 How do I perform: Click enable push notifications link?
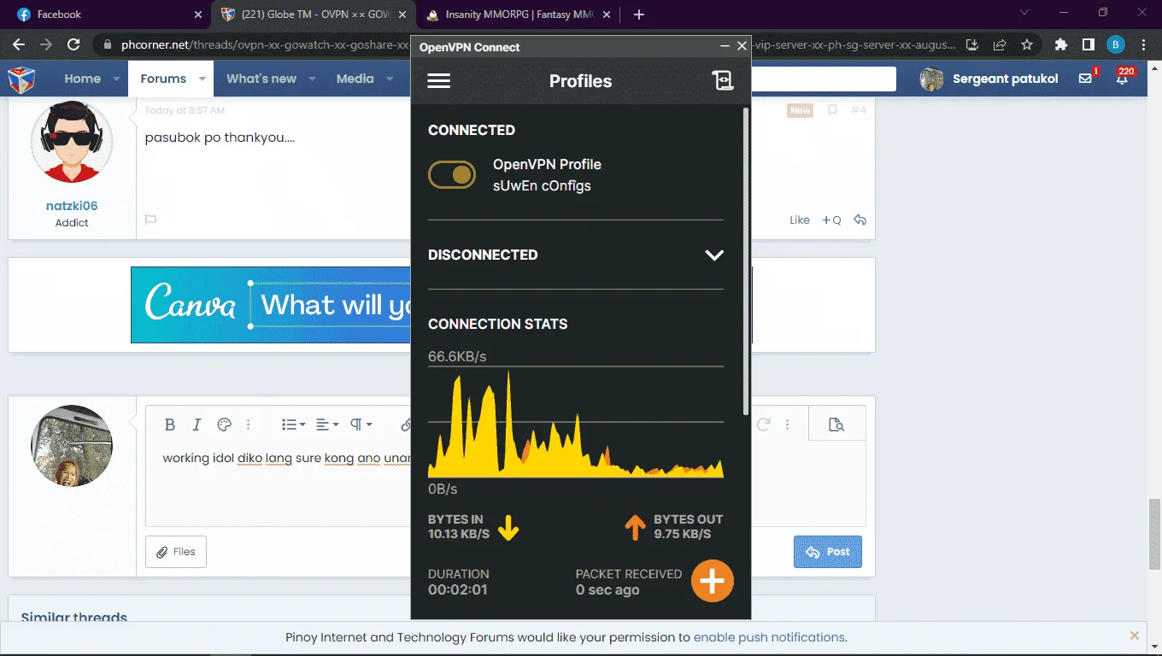pyautogui.click(x=769, y=637)
